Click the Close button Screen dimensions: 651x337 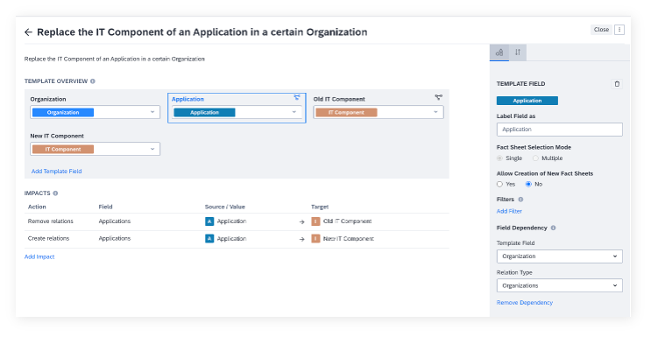pos(601,30)
